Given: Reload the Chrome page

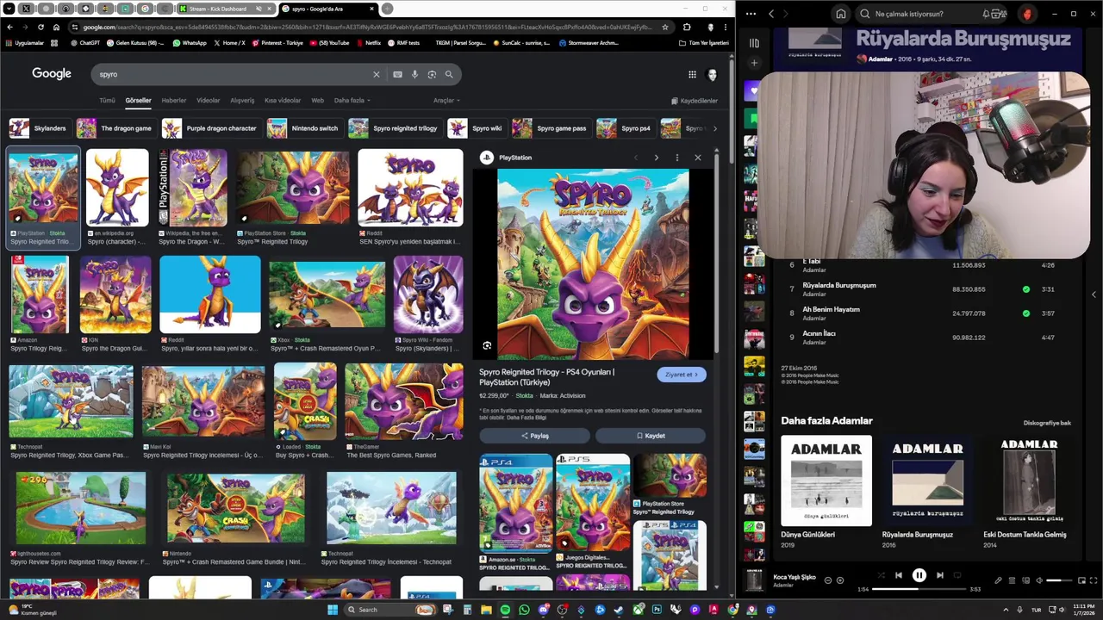Looking at the screenshot, I should click(x=40, y=27).
